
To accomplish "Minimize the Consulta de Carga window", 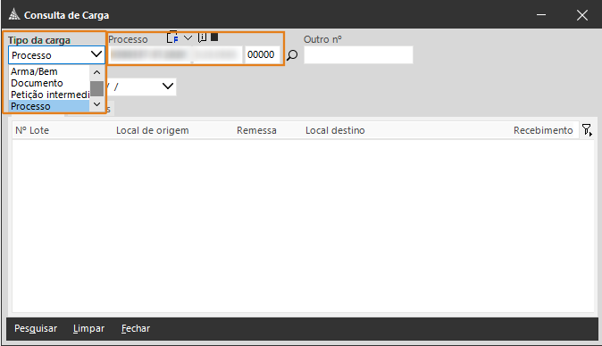I will 541,15.
